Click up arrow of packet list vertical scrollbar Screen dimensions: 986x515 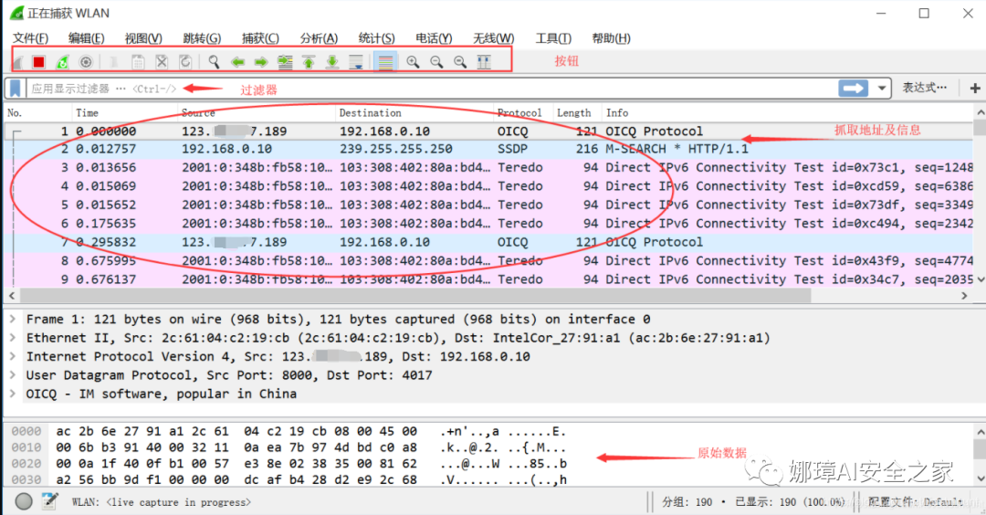980,112
